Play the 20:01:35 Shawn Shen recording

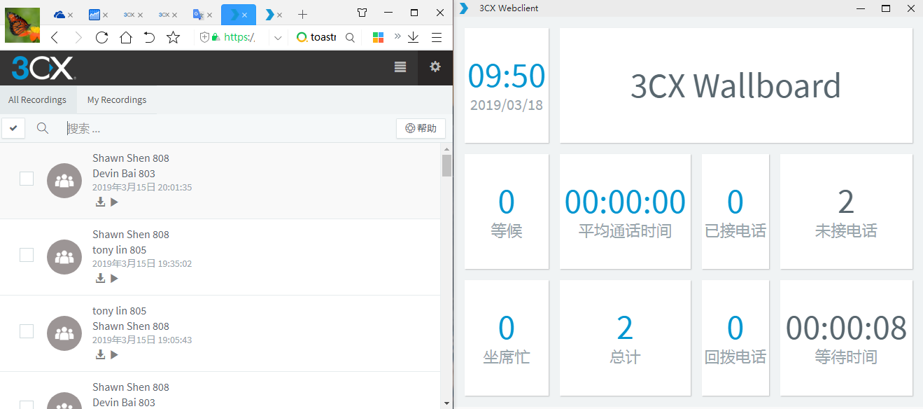tap(114, 202)
